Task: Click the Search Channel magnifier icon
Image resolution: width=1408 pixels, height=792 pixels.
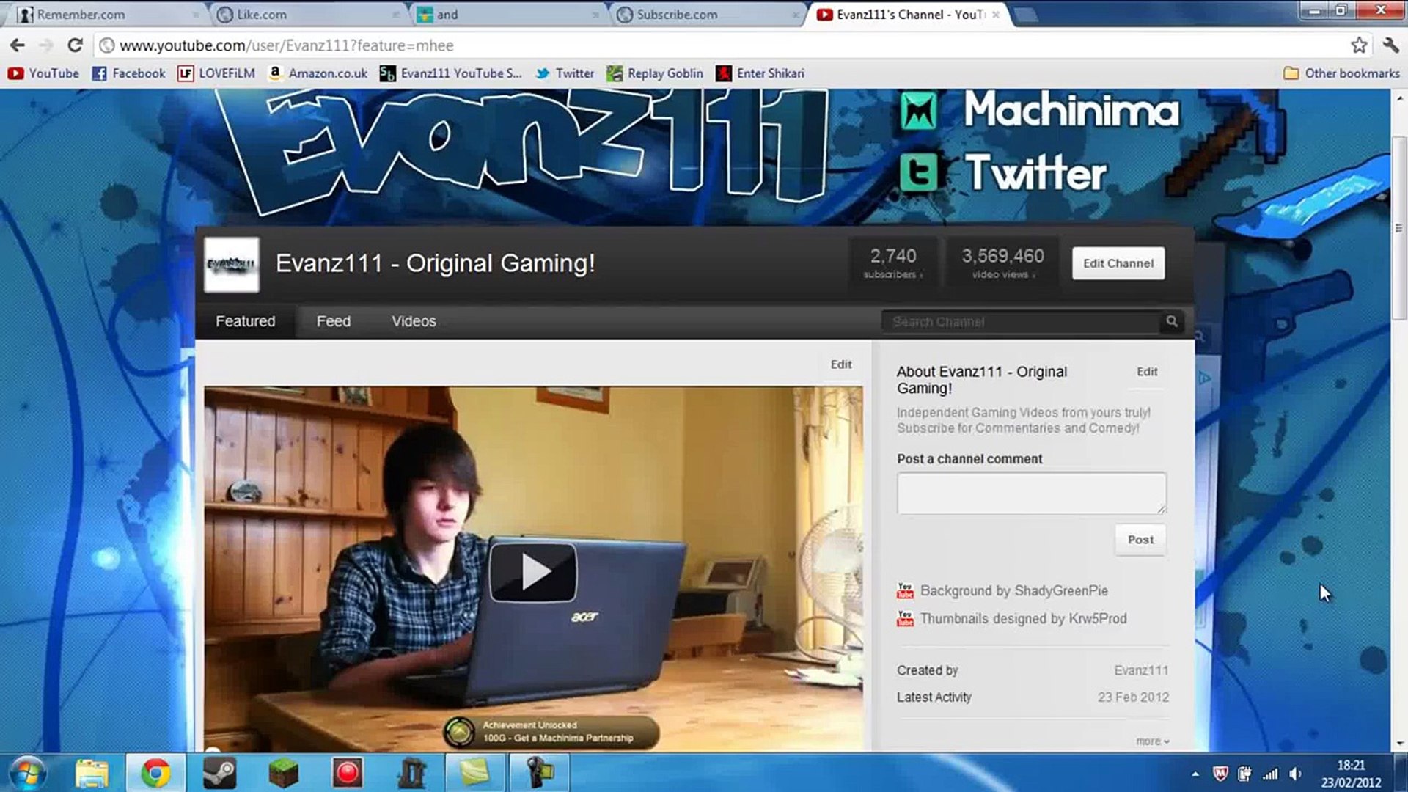Action: coord(1172,321)
